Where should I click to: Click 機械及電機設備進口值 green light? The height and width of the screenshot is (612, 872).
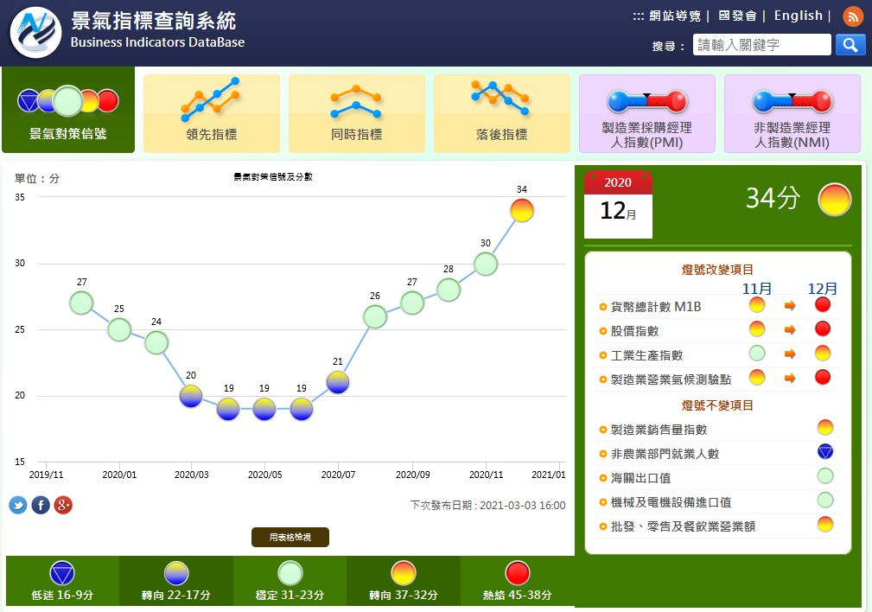(825, 500)
